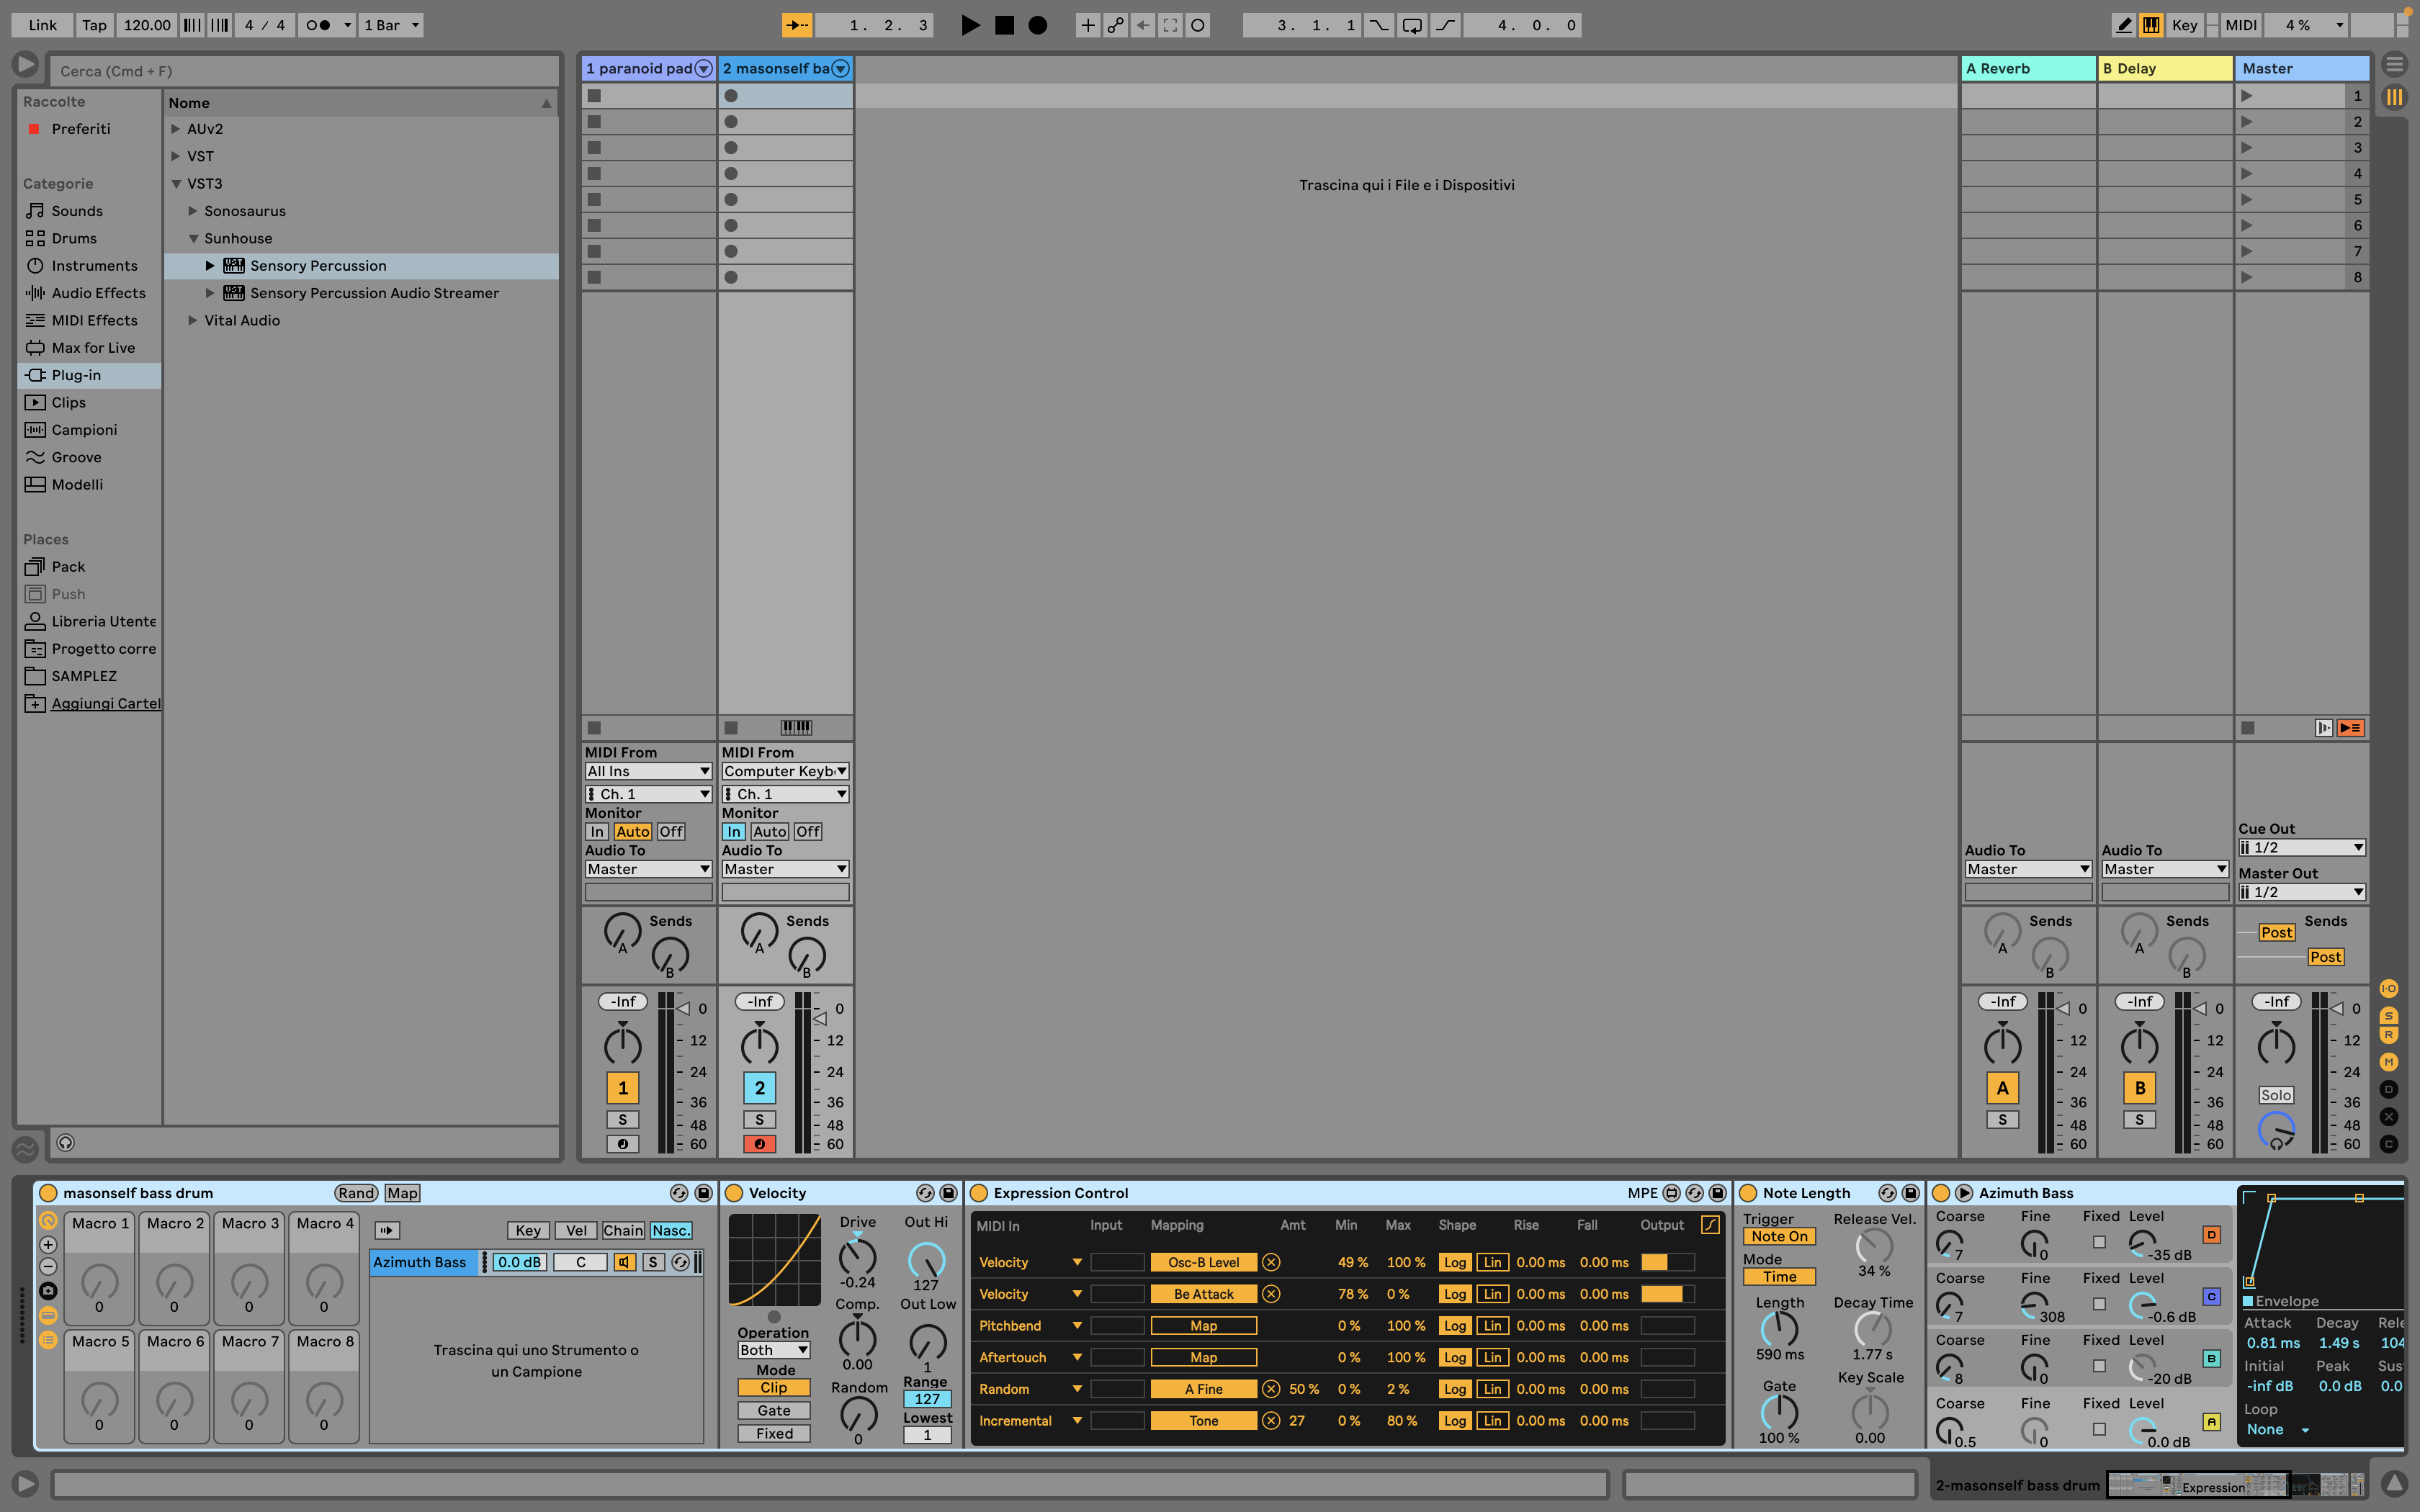Image resolution: width=2420 pixels, height=1512 pixels.
Task: Select Audio Effects category
Action: pos(98,293)
